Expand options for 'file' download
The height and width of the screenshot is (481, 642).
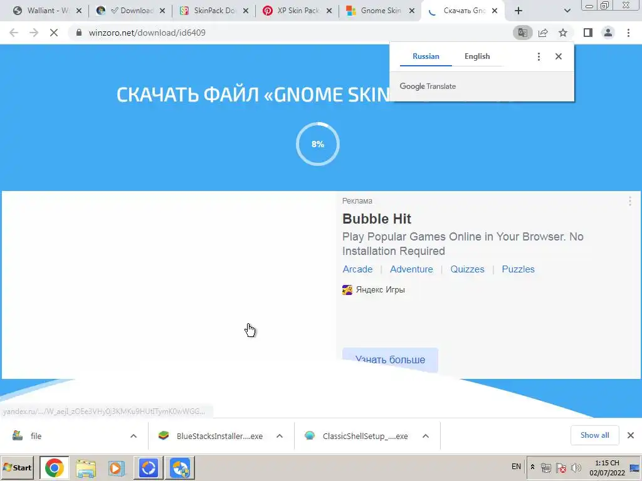134,436
